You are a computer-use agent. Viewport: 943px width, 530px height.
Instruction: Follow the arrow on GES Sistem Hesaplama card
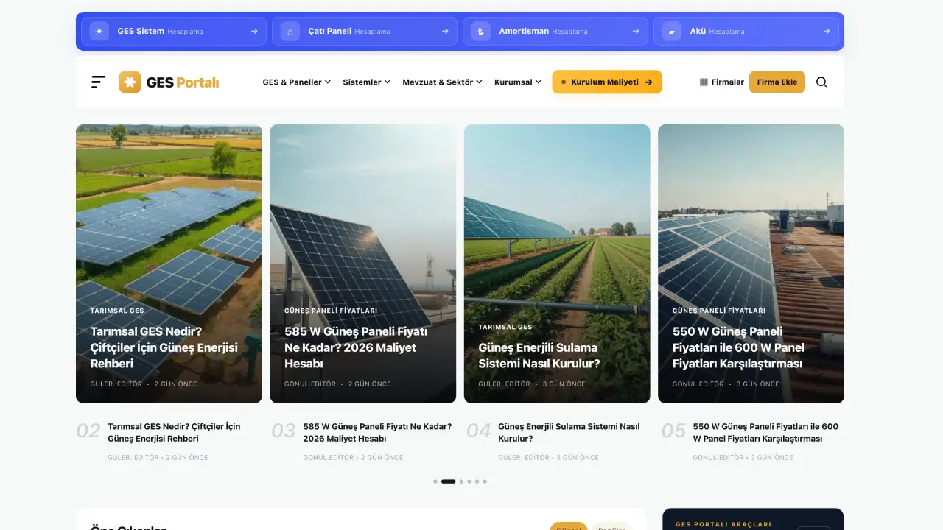[x=254, y=32]
